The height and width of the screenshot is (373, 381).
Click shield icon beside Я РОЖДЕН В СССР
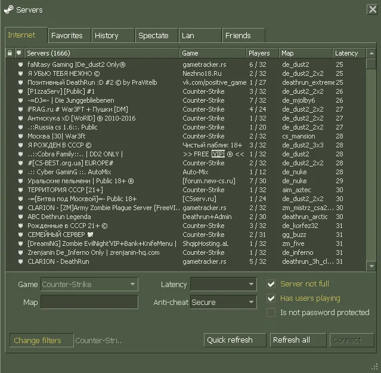[x=20, y=145]
